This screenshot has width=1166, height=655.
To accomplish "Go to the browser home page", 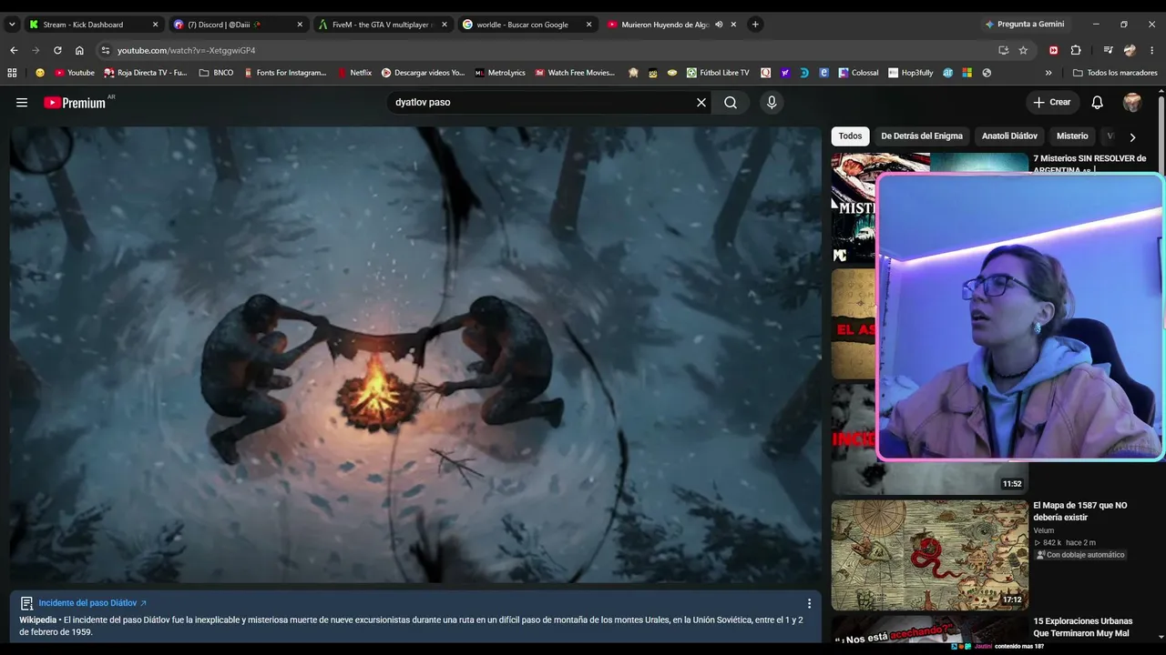I will [79, 51].
